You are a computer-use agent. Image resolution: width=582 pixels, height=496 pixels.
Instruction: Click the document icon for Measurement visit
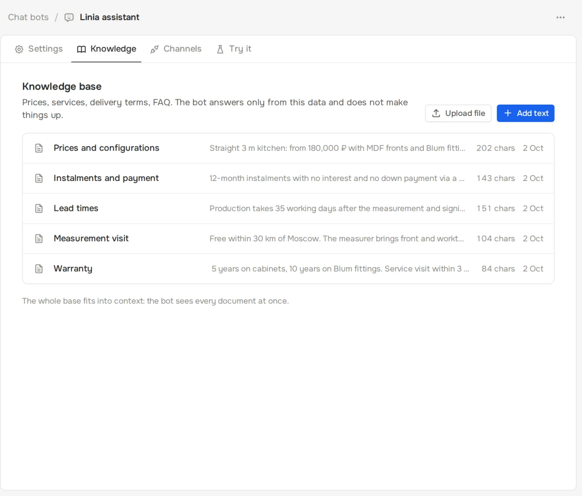tap(39, 239)
